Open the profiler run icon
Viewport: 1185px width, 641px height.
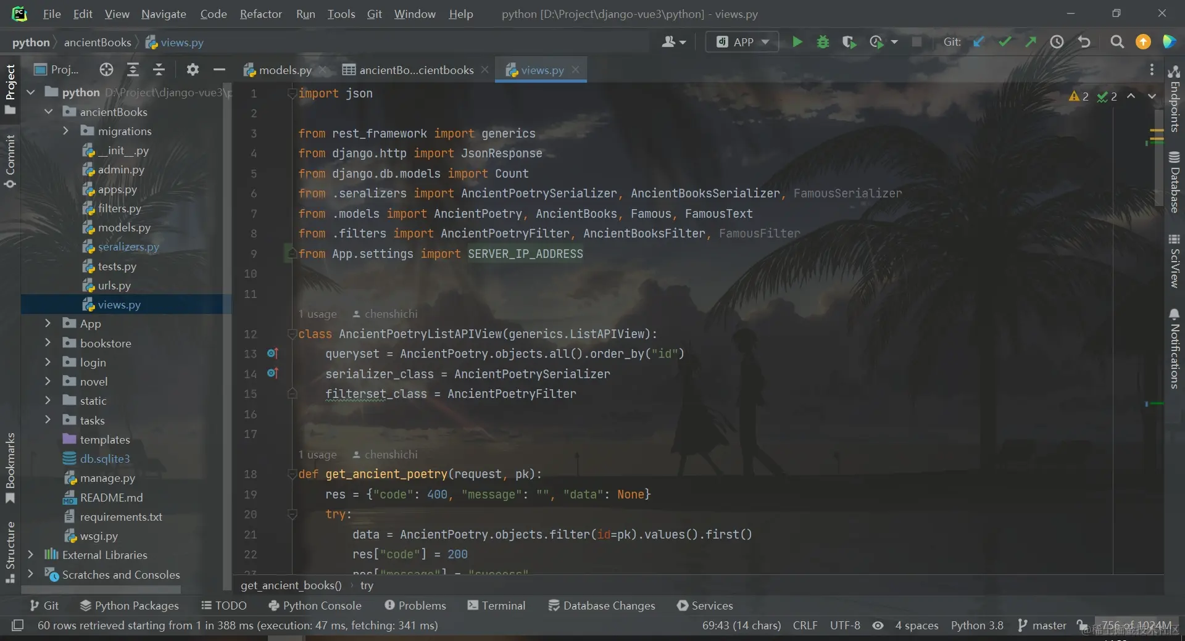click(x=876, y=42)
